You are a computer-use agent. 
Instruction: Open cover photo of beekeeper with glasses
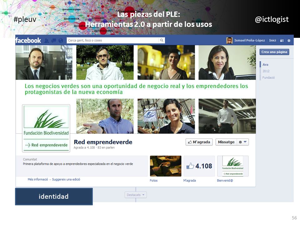coord(105,62)
